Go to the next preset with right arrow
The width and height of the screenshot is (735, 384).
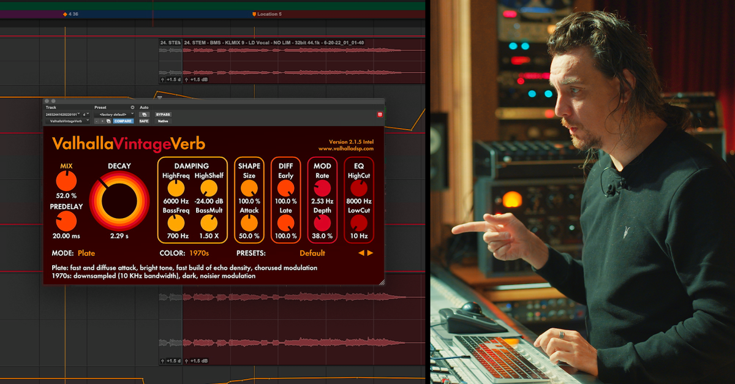coord(370,253)
